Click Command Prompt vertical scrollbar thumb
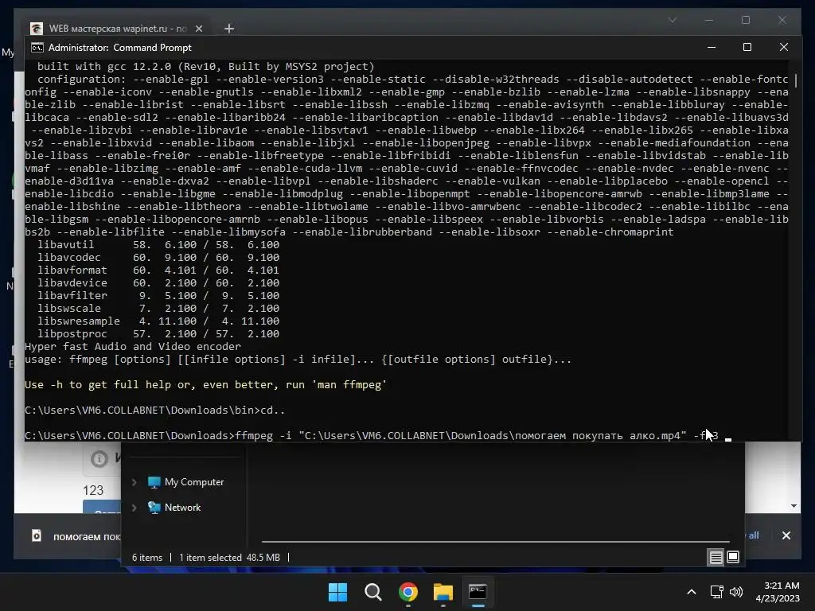This screenshot has height=611, width=815. pos(795,81)
